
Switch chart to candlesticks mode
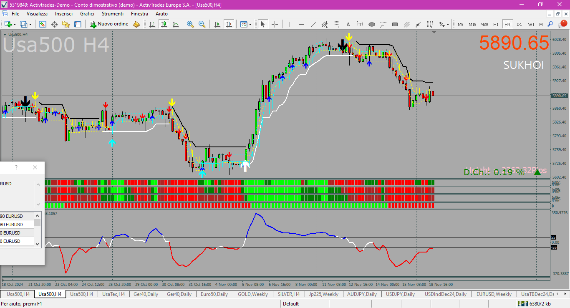tap(164, 24)
